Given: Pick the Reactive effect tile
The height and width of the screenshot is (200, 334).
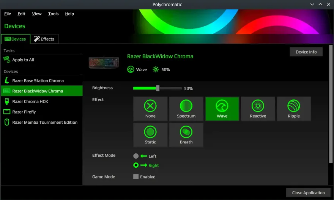Looking at the screenshot, I should coord(258,109).
